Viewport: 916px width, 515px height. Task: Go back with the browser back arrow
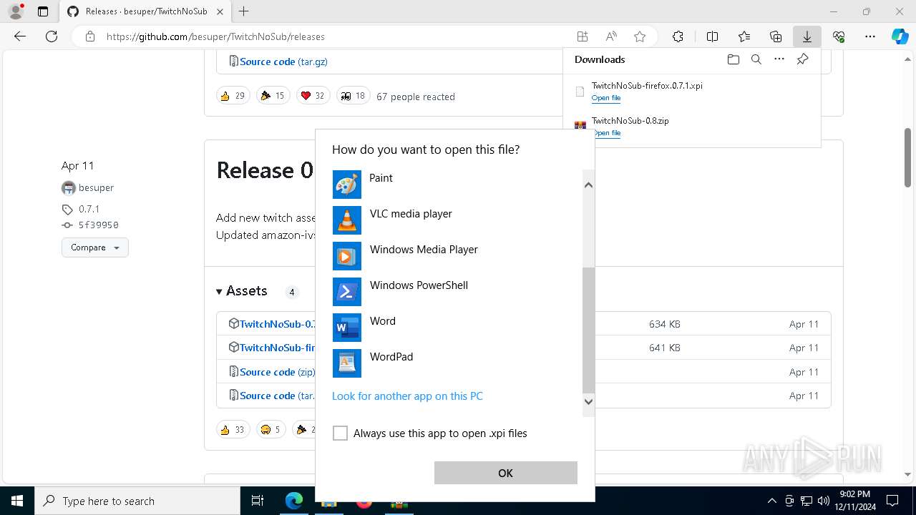(x=20, y=36)
